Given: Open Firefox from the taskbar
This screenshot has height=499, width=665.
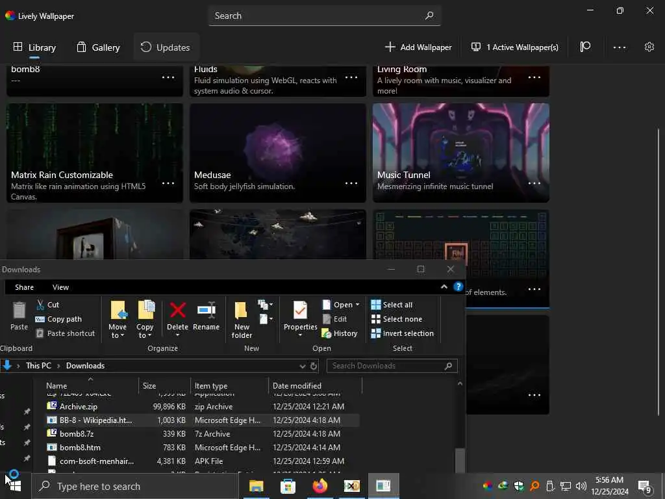Looking at the screenshot, I should [x=320, y=486].
